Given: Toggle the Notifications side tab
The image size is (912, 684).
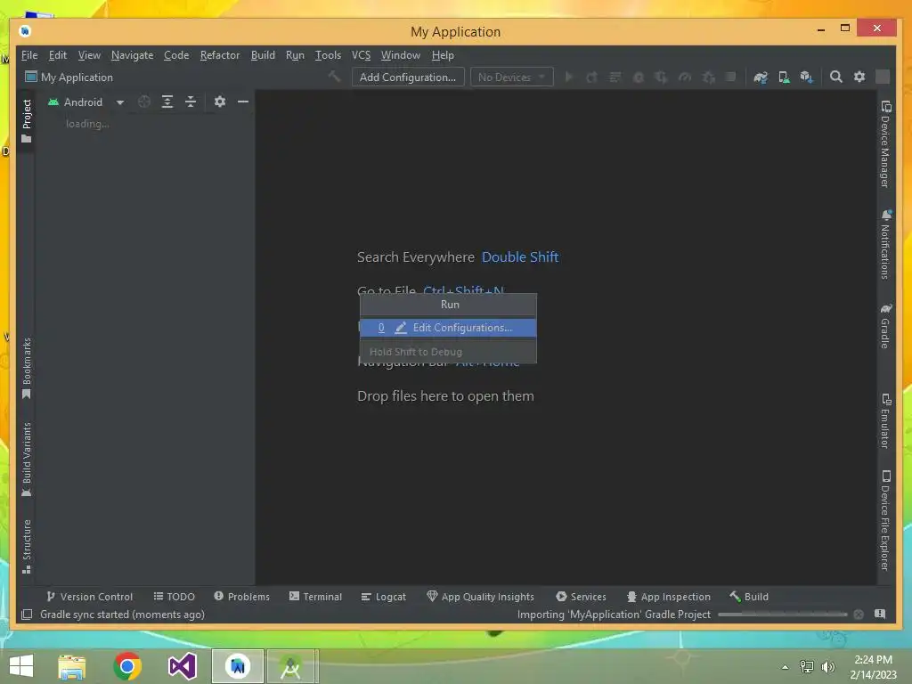Looking at the screenshot, I should tap(885, 244).
